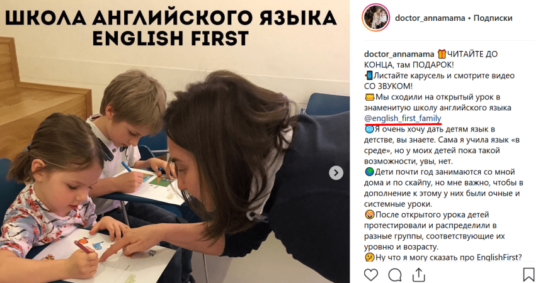Image resolution: width=538 pixels, height=283 pixels.
Task: Toggle the Подписки following button
Action: tap(493, 18)
